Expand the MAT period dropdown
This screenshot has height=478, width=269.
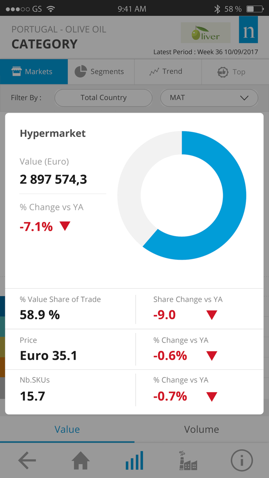209,98
